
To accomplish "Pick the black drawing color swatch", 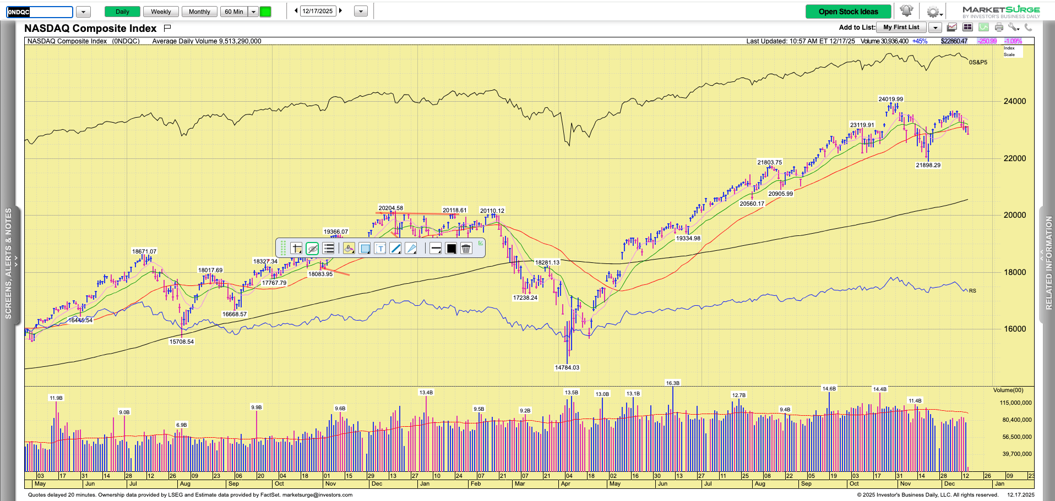I will 451,249.
